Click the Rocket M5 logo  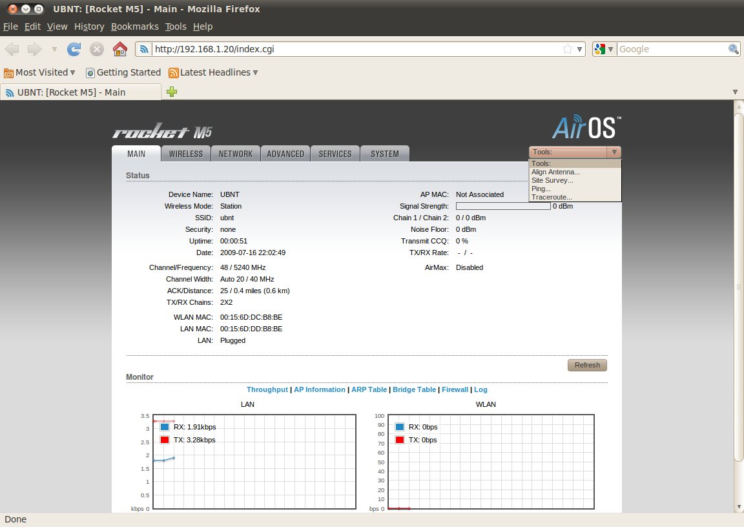162,131
